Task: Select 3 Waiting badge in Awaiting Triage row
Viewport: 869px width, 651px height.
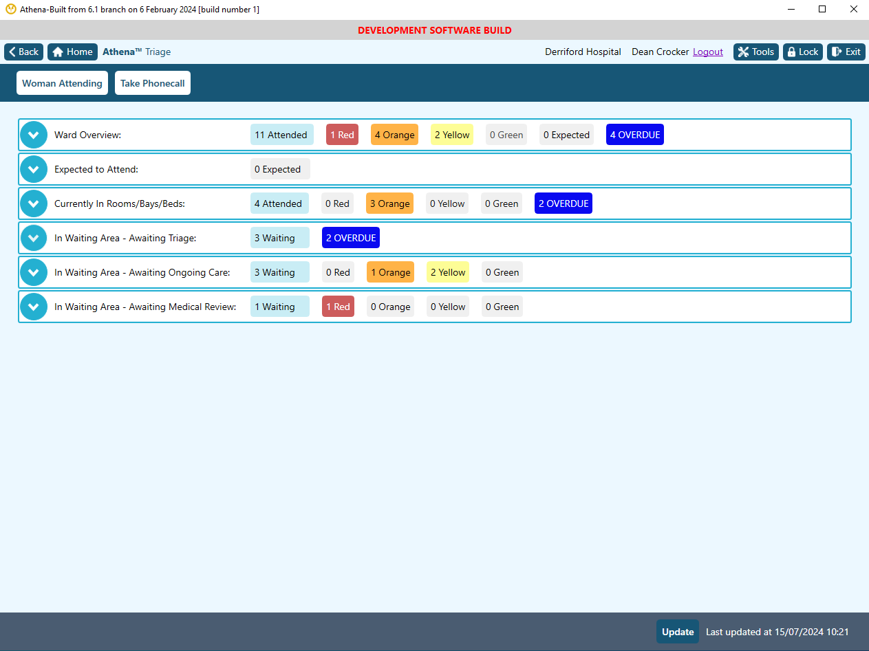Action: pyautogui.click(x=280, y=238)
